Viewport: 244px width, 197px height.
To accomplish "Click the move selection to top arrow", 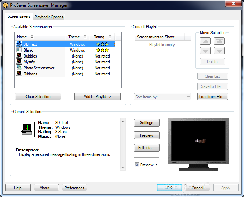I will point(220,41).
